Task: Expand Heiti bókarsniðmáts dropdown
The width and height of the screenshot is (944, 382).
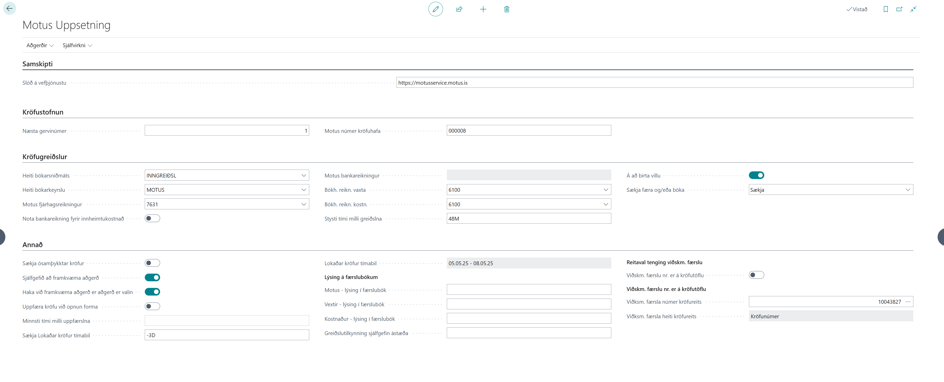Action: [x=303, y=176]
